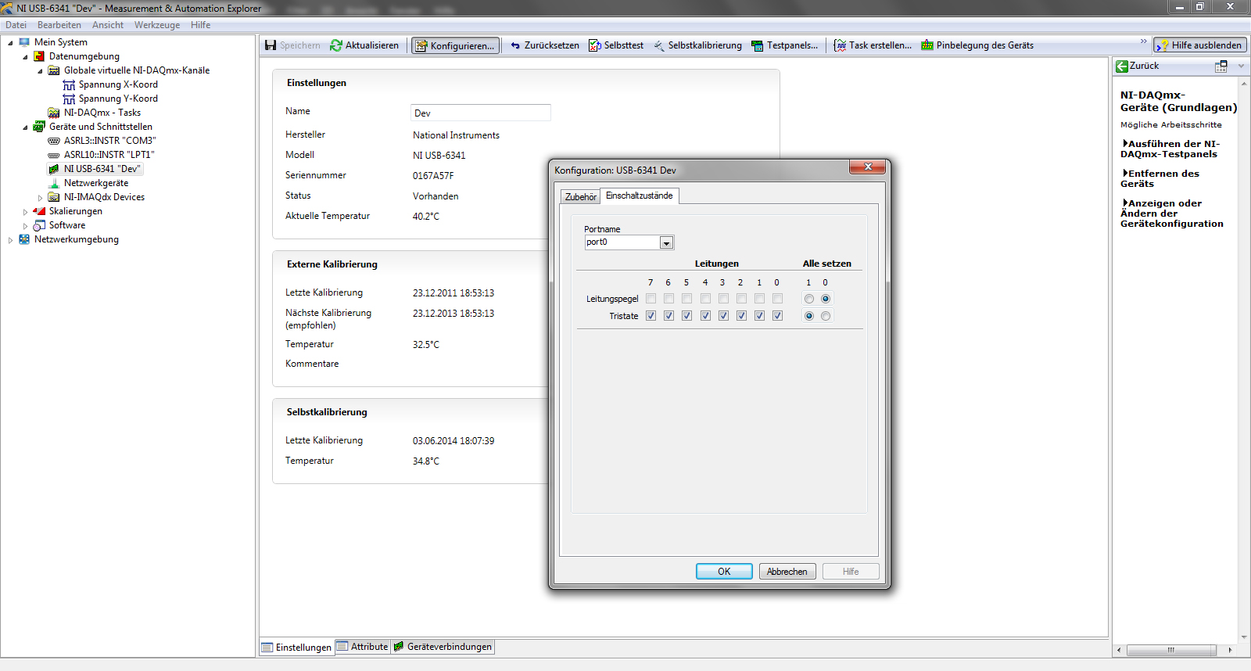Uncheck Tristate for line 0
The image size is (1251, 671).
(777, 316)
